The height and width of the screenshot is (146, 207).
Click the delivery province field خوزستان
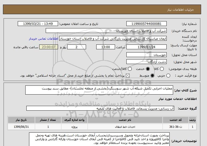pos(147,55)
